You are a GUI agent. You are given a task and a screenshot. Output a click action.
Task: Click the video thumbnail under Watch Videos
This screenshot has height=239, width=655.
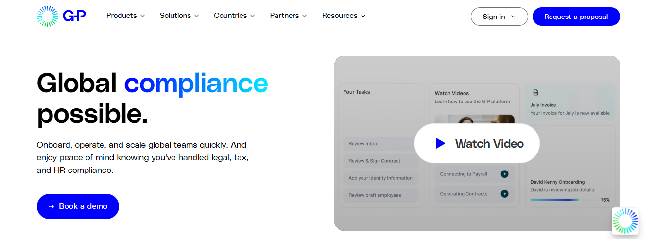pyautogui.click(x=474, y=119)
